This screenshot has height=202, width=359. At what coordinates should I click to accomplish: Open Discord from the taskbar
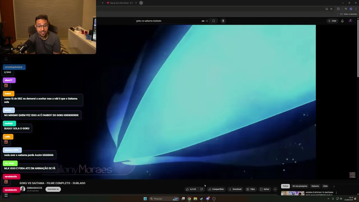[208, 199]
